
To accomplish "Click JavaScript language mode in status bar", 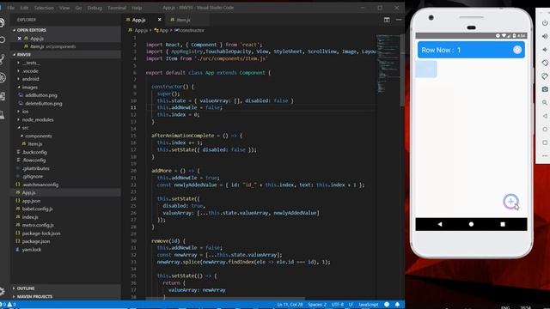I will [369, 305].
